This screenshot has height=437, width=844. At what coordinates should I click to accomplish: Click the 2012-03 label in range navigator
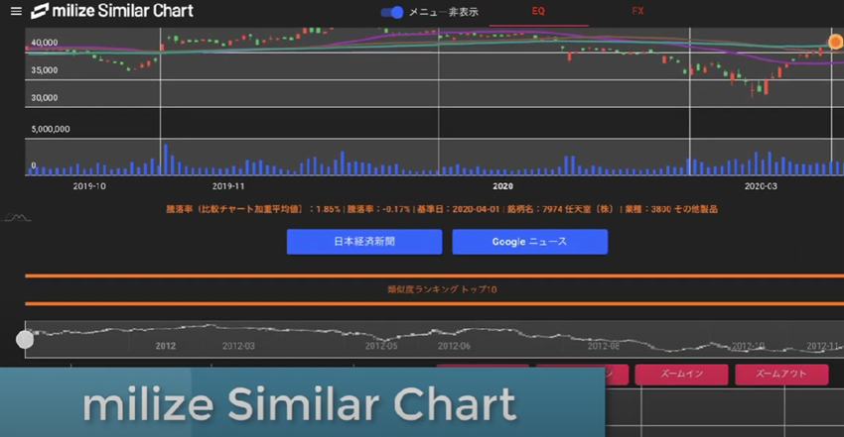pos(238,346)
